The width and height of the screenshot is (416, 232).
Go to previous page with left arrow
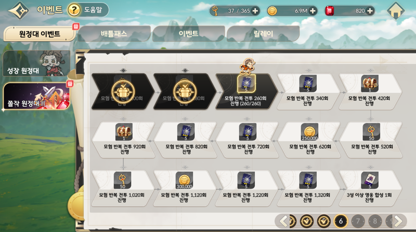[283, 221]
